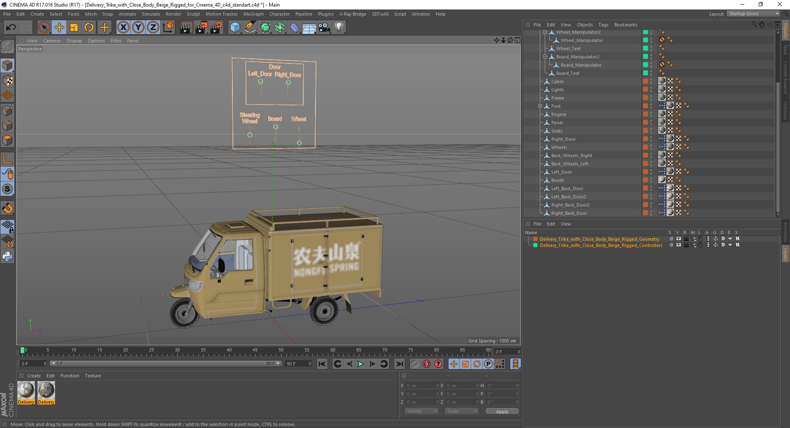Select the Right_Door object

(x=563, y=139)
